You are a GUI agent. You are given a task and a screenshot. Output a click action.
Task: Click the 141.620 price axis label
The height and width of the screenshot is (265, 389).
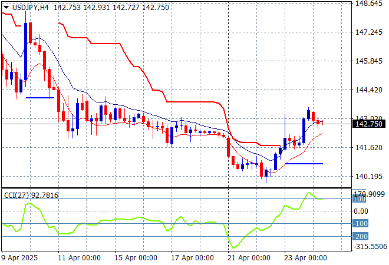coord(369,147)
